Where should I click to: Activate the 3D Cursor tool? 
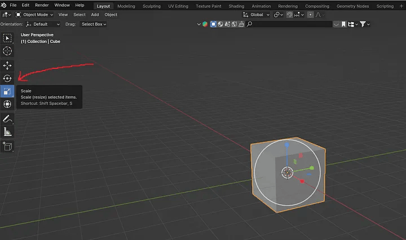pyautogui.click(x=7, y=51)
